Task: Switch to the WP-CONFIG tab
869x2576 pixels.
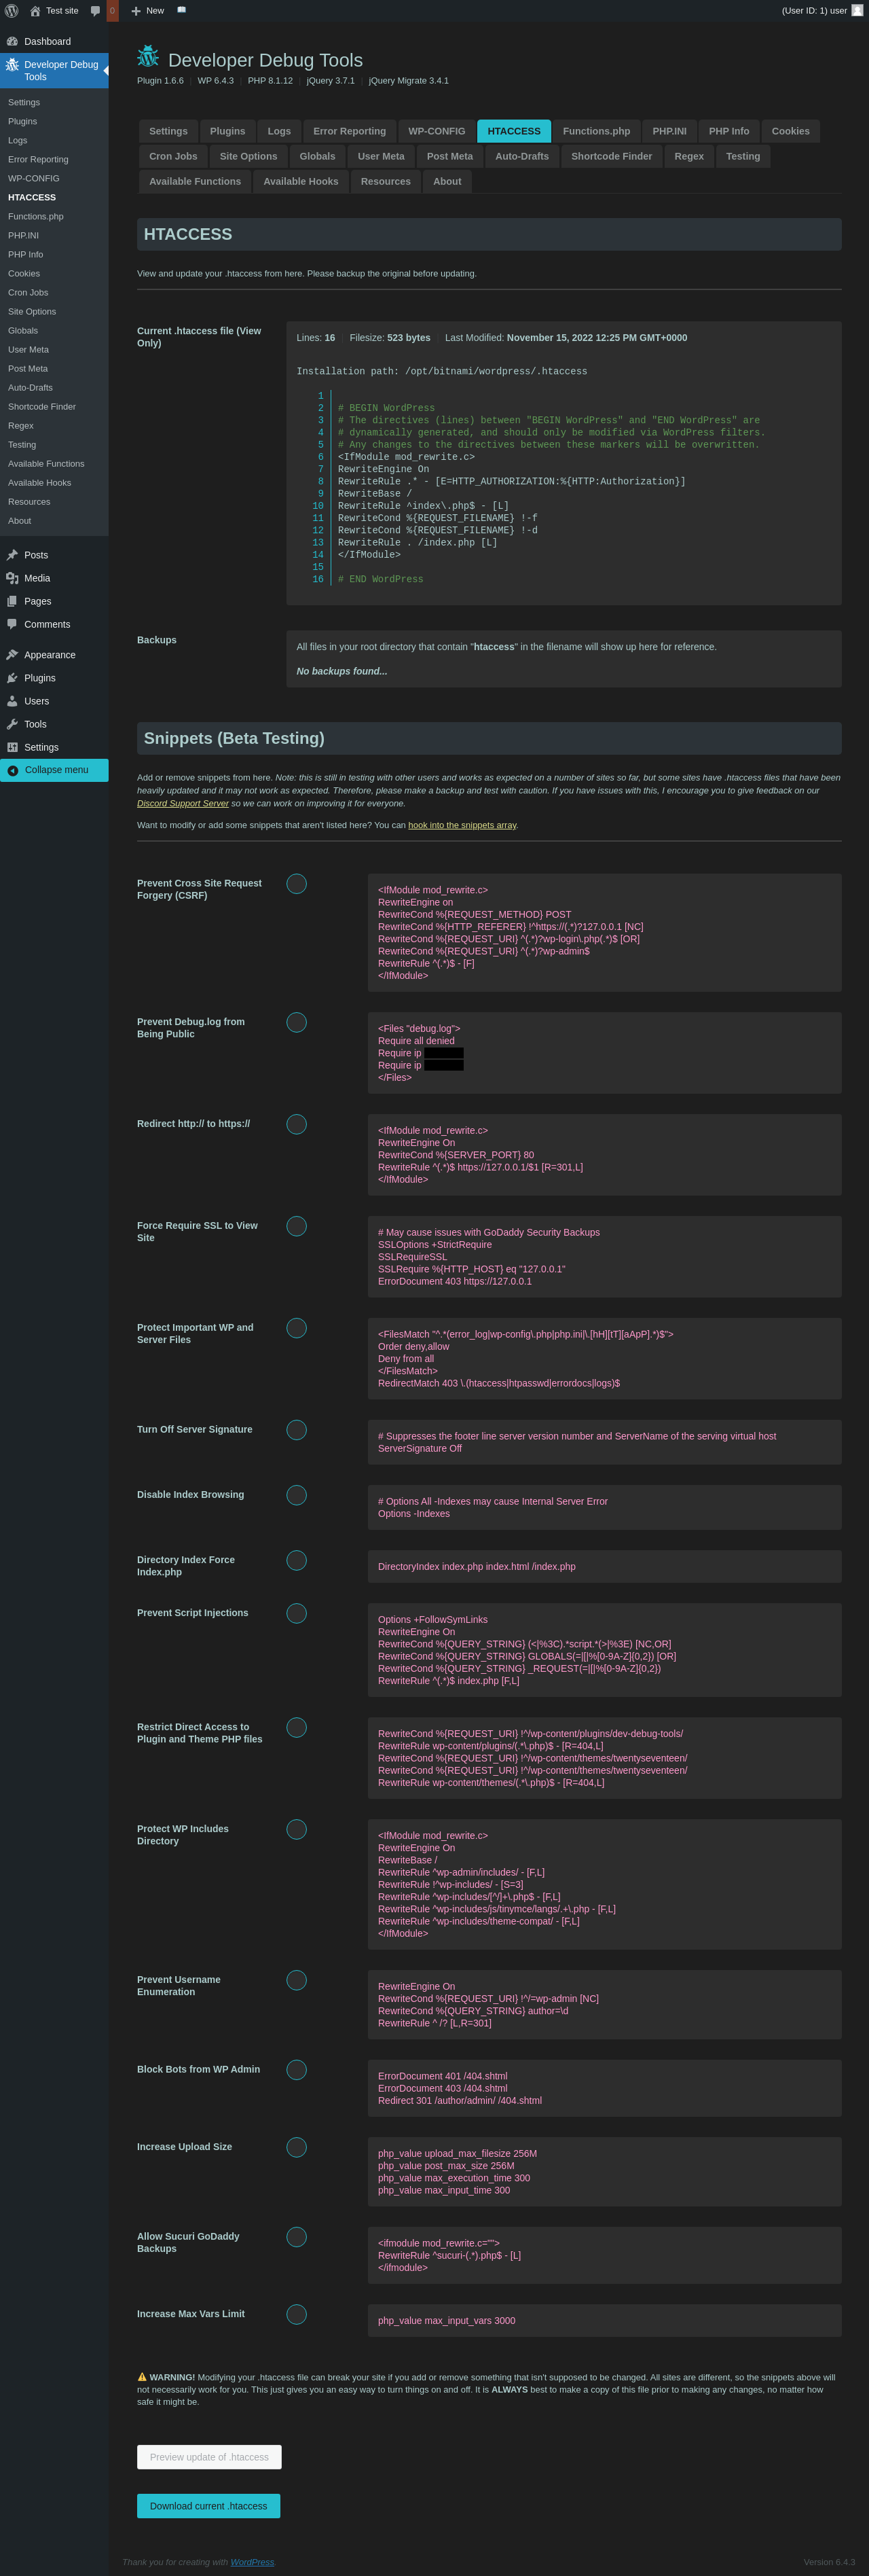Action: [x=437, y=131]
